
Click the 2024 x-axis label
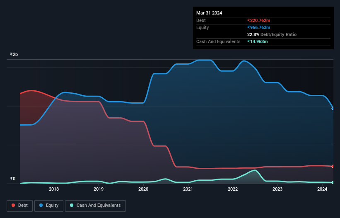pos(322,189)
